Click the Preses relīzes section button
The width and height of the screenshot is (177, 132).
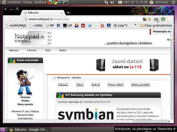tap(115, 85)
